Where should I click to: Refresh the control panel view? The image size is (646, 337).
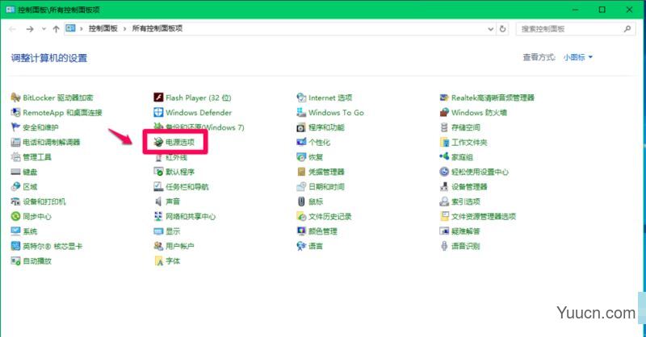pos(502,29)
